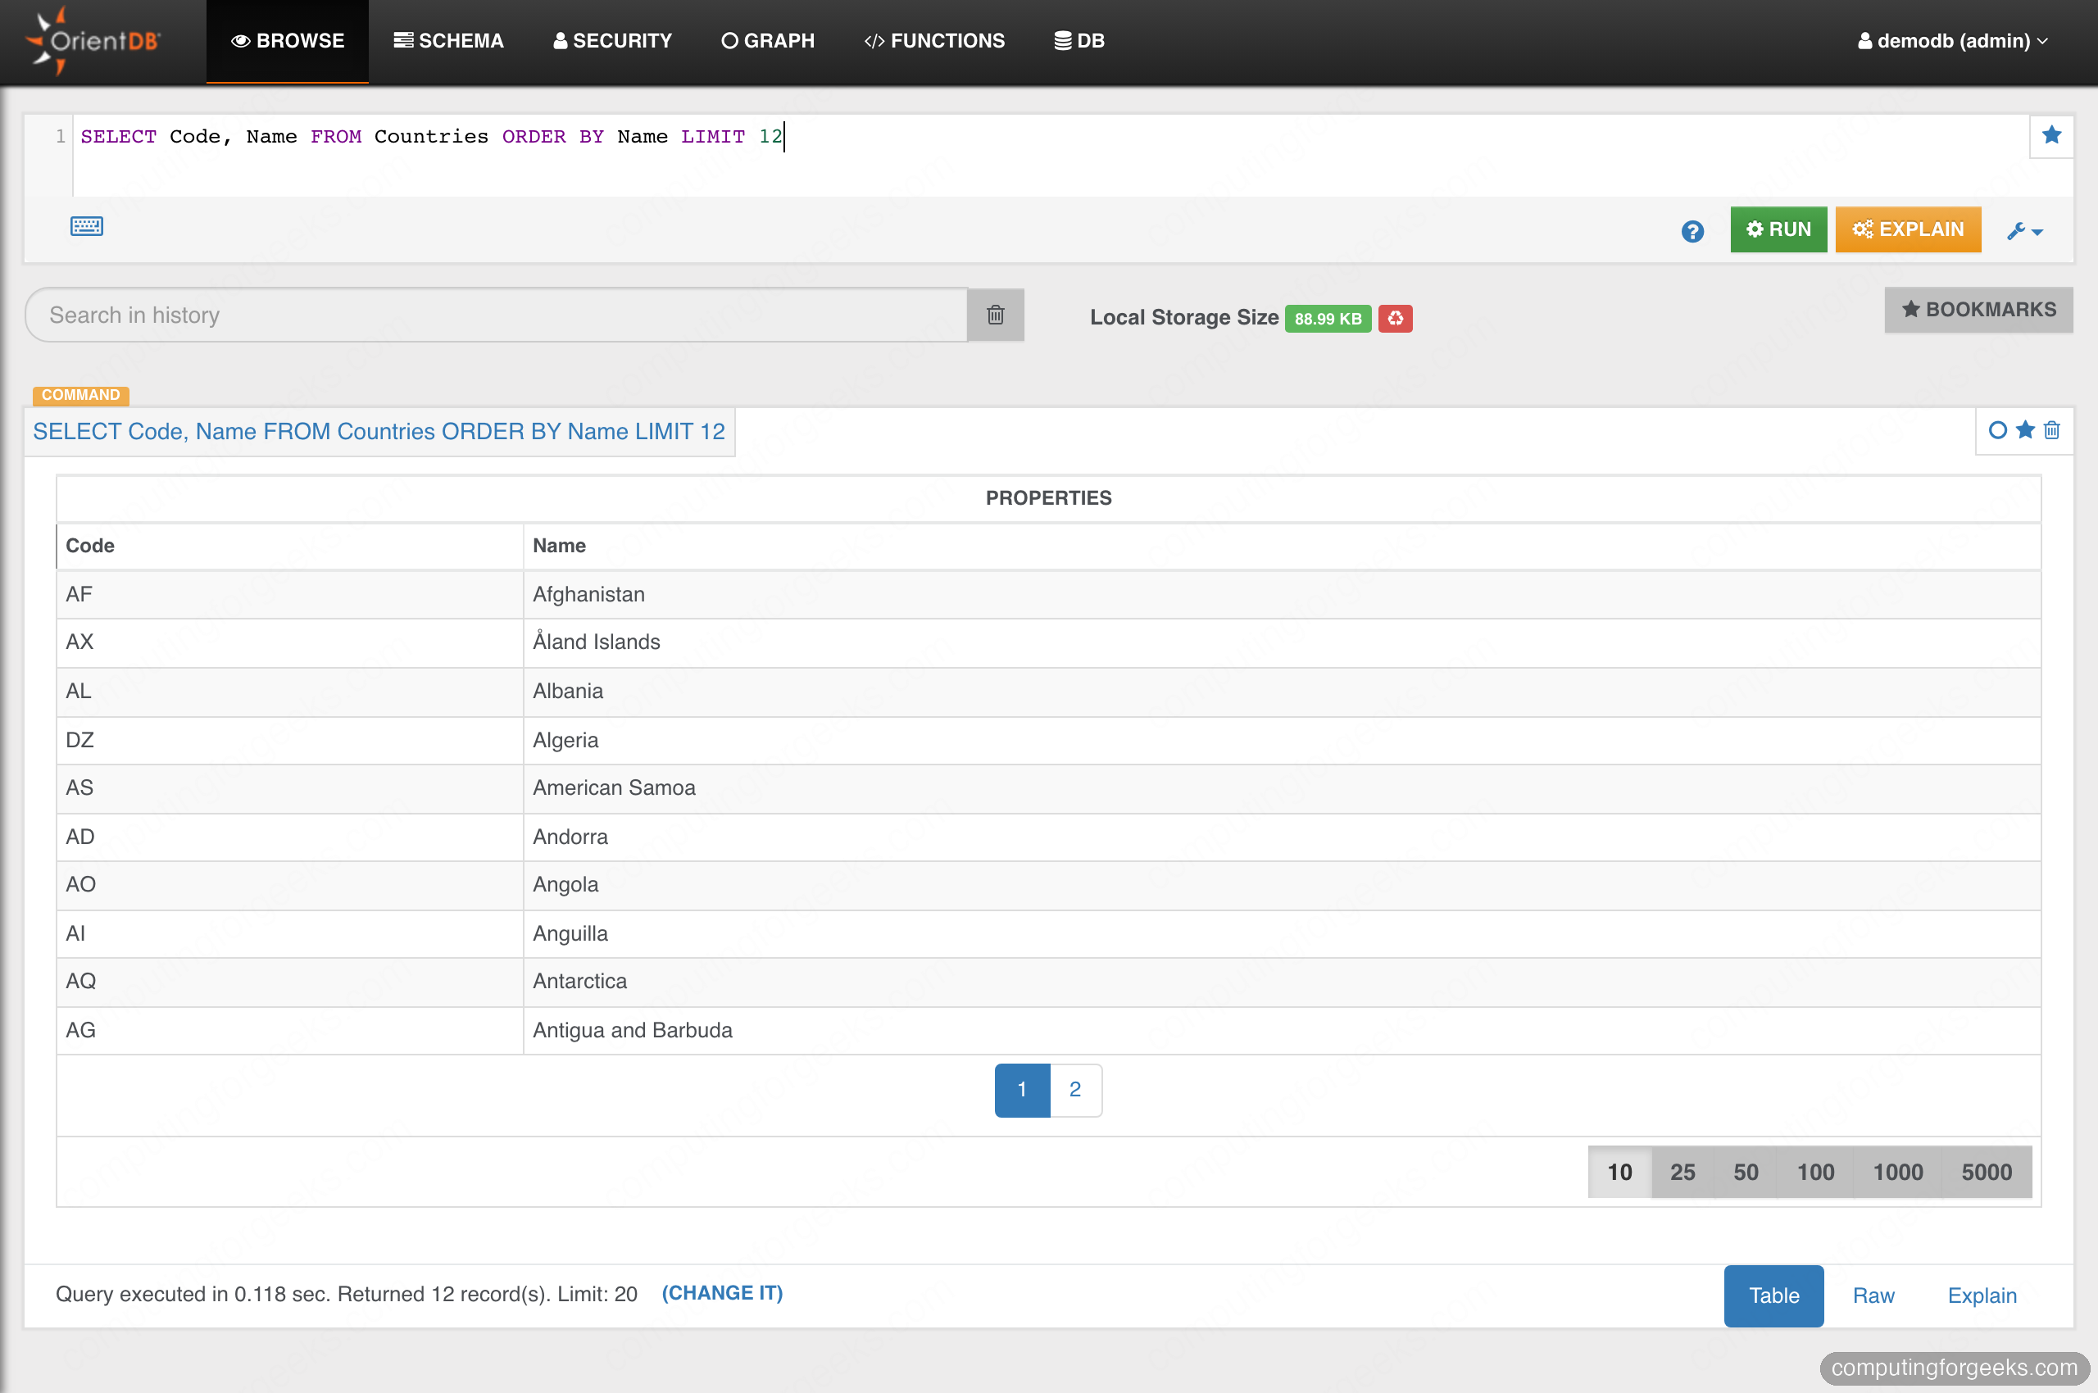Screen dimensions: 2098x1393
Task: Delete the result with the panel trash icon
Action: pos(2051,430)
